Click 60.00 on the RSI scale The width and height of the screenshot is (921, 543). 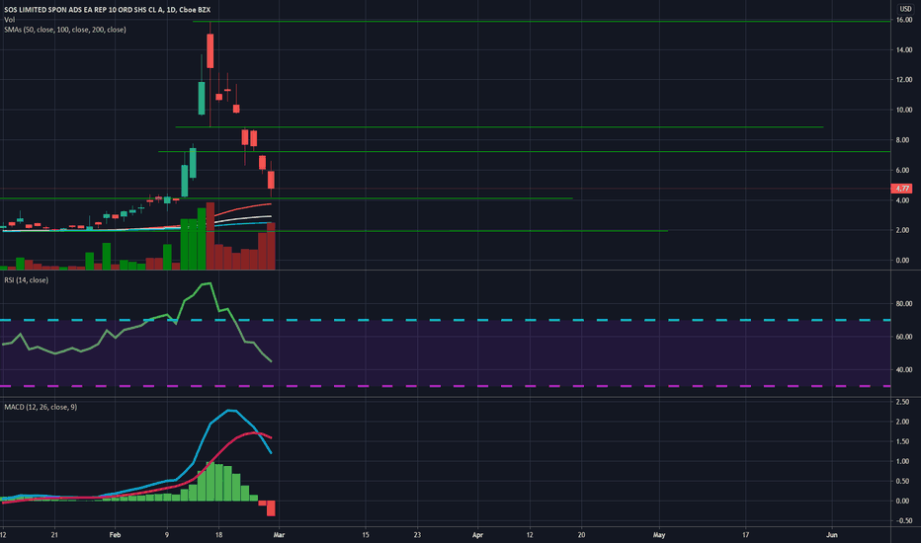(904, 337)
